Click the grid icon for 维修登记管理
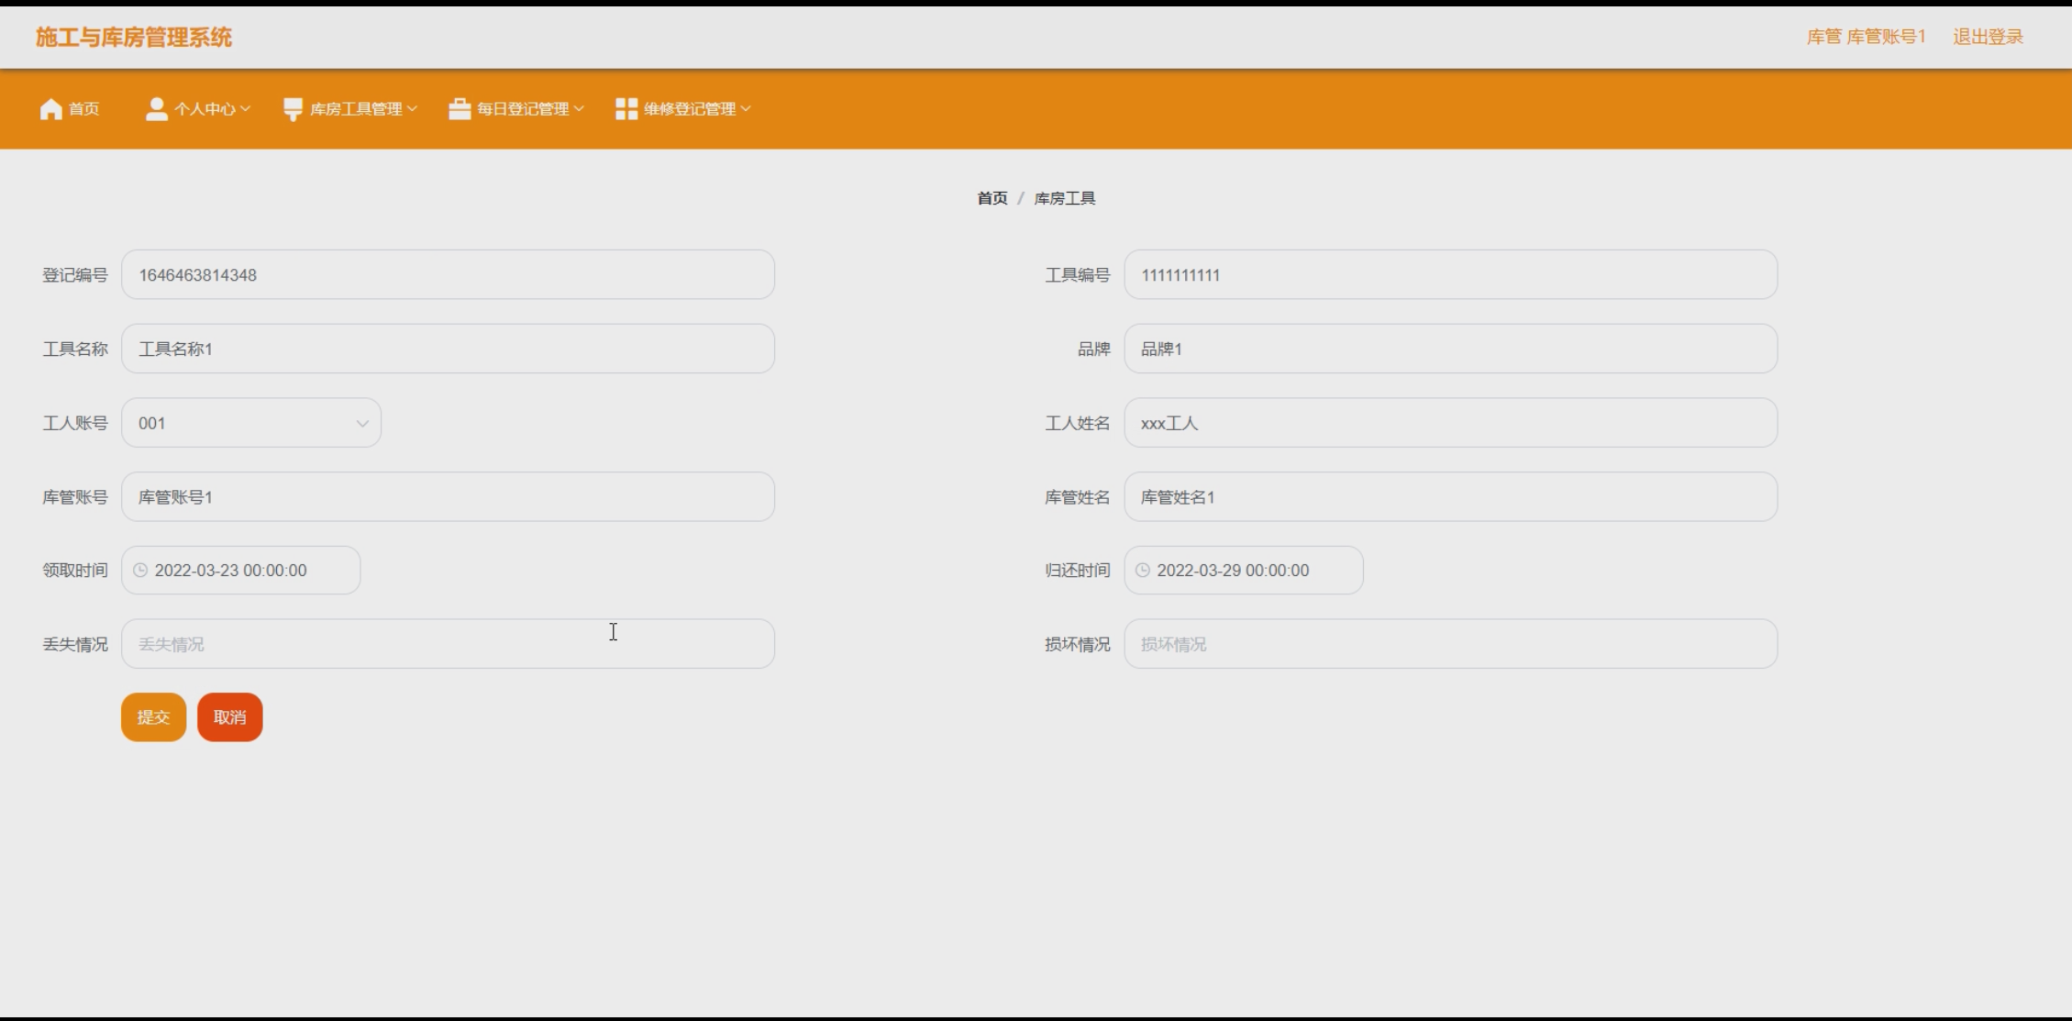This screenshot has height=1021, width=2072. (x=626, y=109)
